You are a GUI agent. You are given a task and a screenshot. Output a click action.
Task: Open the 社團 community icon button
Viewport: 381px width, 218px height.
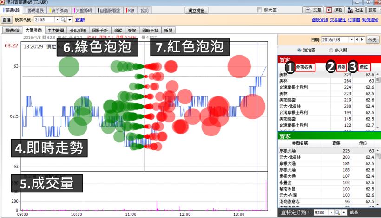coord(355,10)
